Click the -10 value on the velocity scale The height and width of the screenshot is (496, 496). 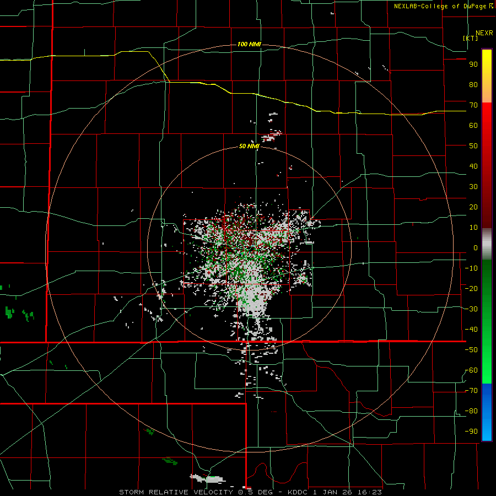pos(471,268)
